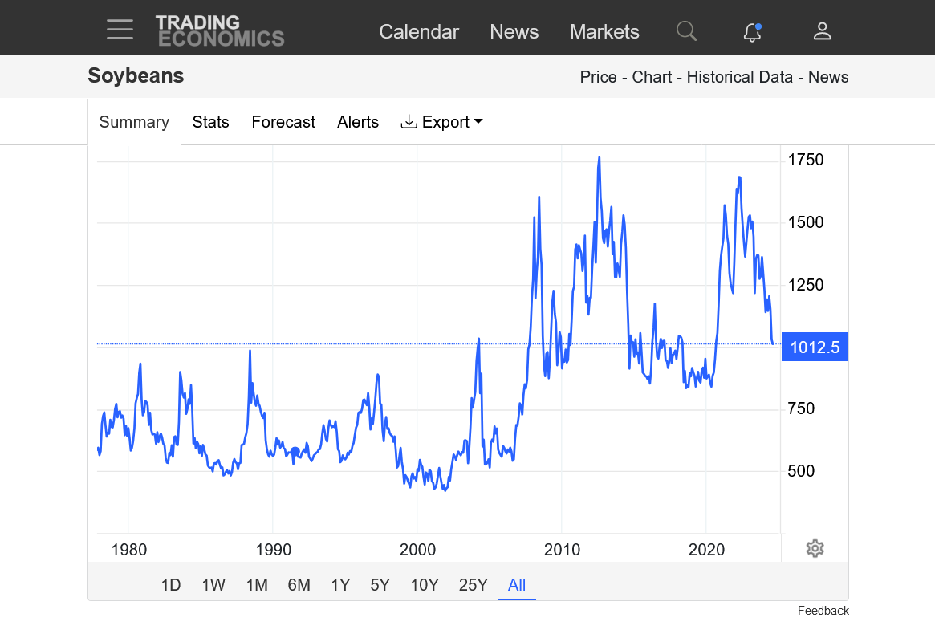Choose the 25Y chart range
Image resolution: width=935 pixels, height=634 pixels.
pos(473,585)
